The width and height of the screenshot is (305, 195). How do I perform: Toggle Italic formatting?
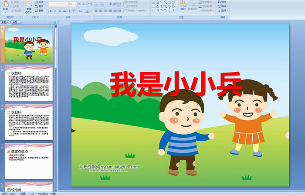(x=55, y=11)
